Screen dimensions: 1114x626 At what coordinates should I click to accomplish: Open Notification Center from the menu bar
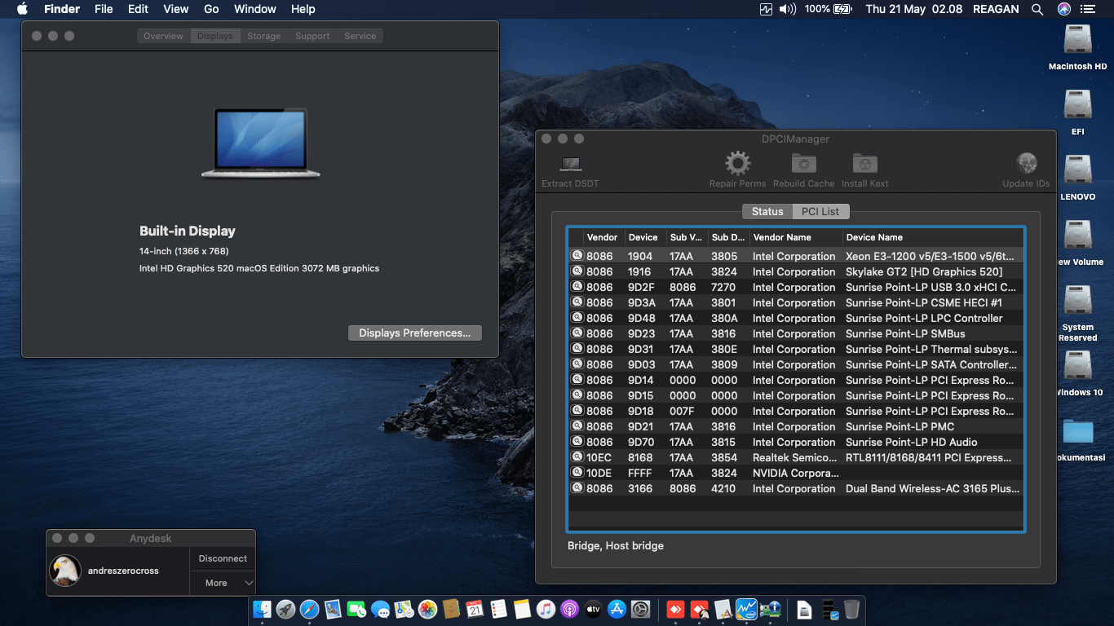1088,9
